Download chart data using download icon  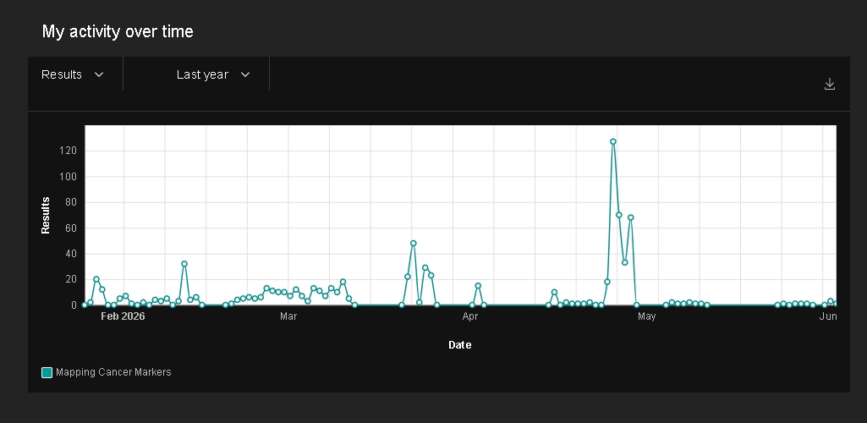(830, 84)
